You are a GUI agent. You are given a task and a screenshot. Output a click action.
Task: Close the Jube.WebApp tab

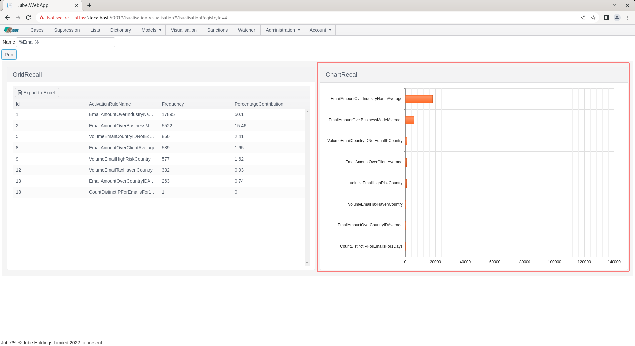point(77,5)
